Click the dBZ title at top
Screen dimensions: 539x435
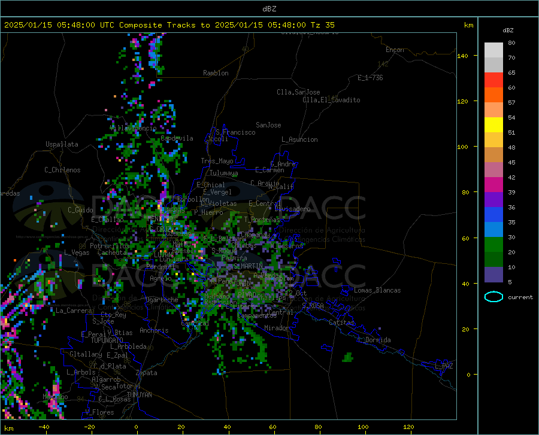269,9
